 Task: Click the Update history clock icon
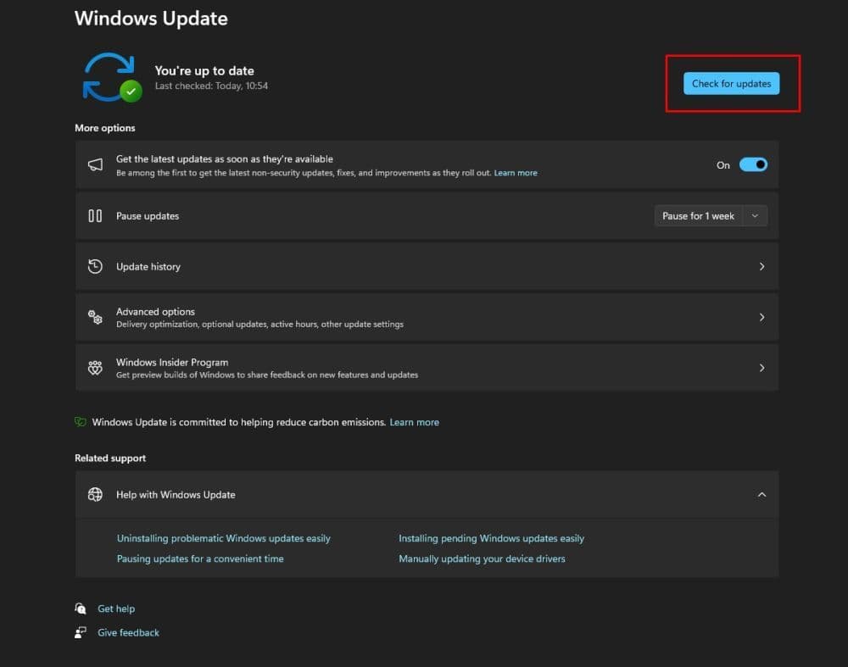[x=95, y=267]
